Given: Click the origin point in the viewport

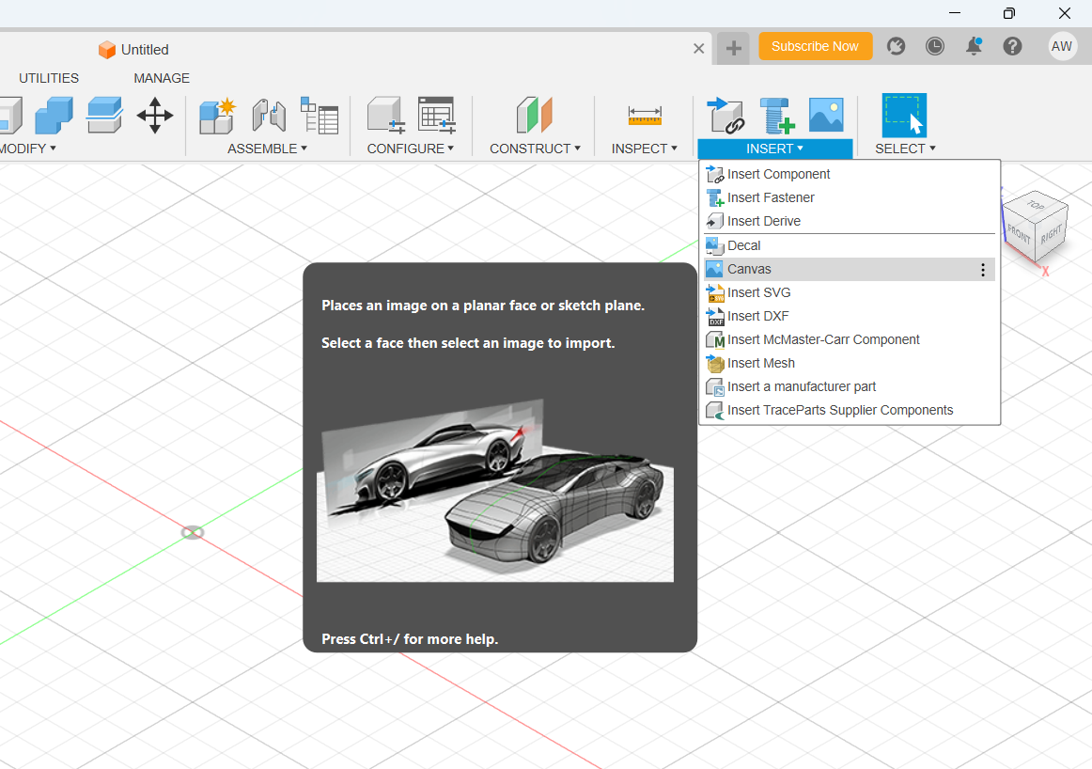Looking at the screenshot, I should (193, 533).
